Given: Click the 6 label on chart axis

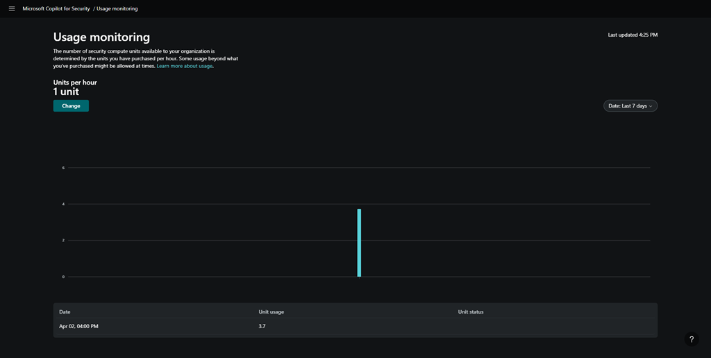Looking at the screenshot, I should [x=63, y=168].
